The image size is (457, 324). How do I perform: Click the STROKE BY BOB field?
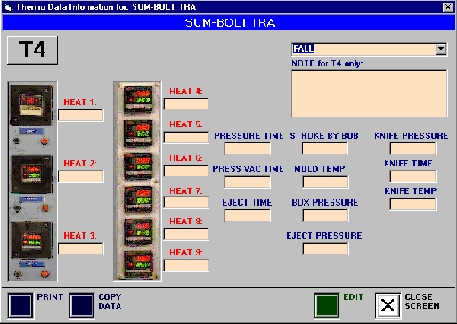click(325, 149)
